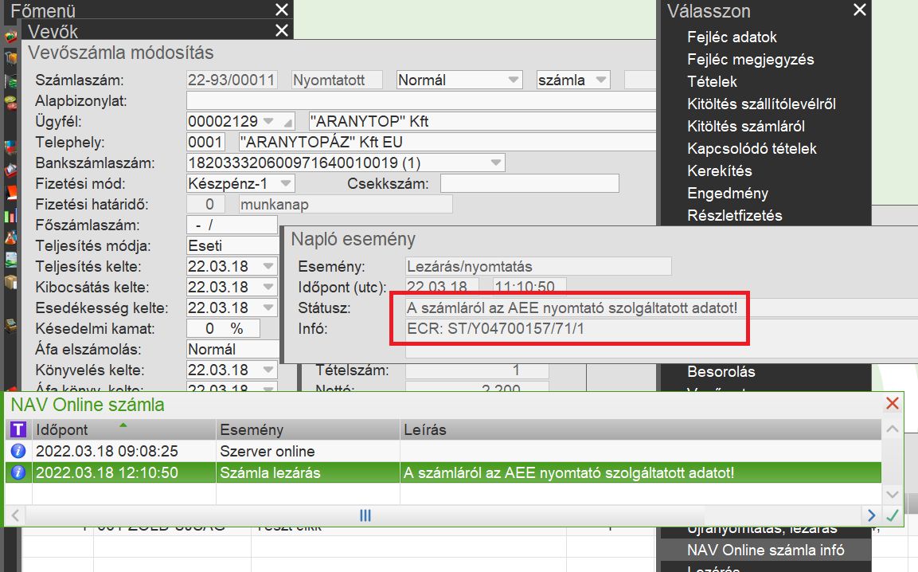Click the Infó text ECR: ST/Y04700157/71/1

pos(495,328)
